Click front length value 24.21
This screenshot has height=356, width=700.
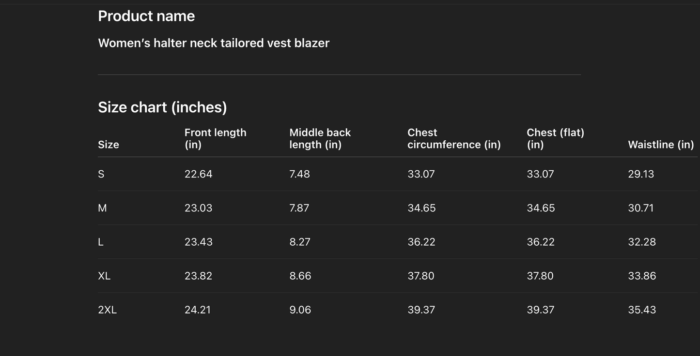(198, 310)
